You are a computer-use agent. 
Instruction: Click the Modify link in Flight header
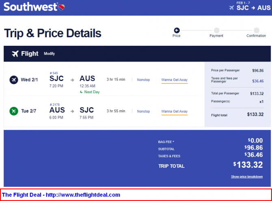[49, 53]
